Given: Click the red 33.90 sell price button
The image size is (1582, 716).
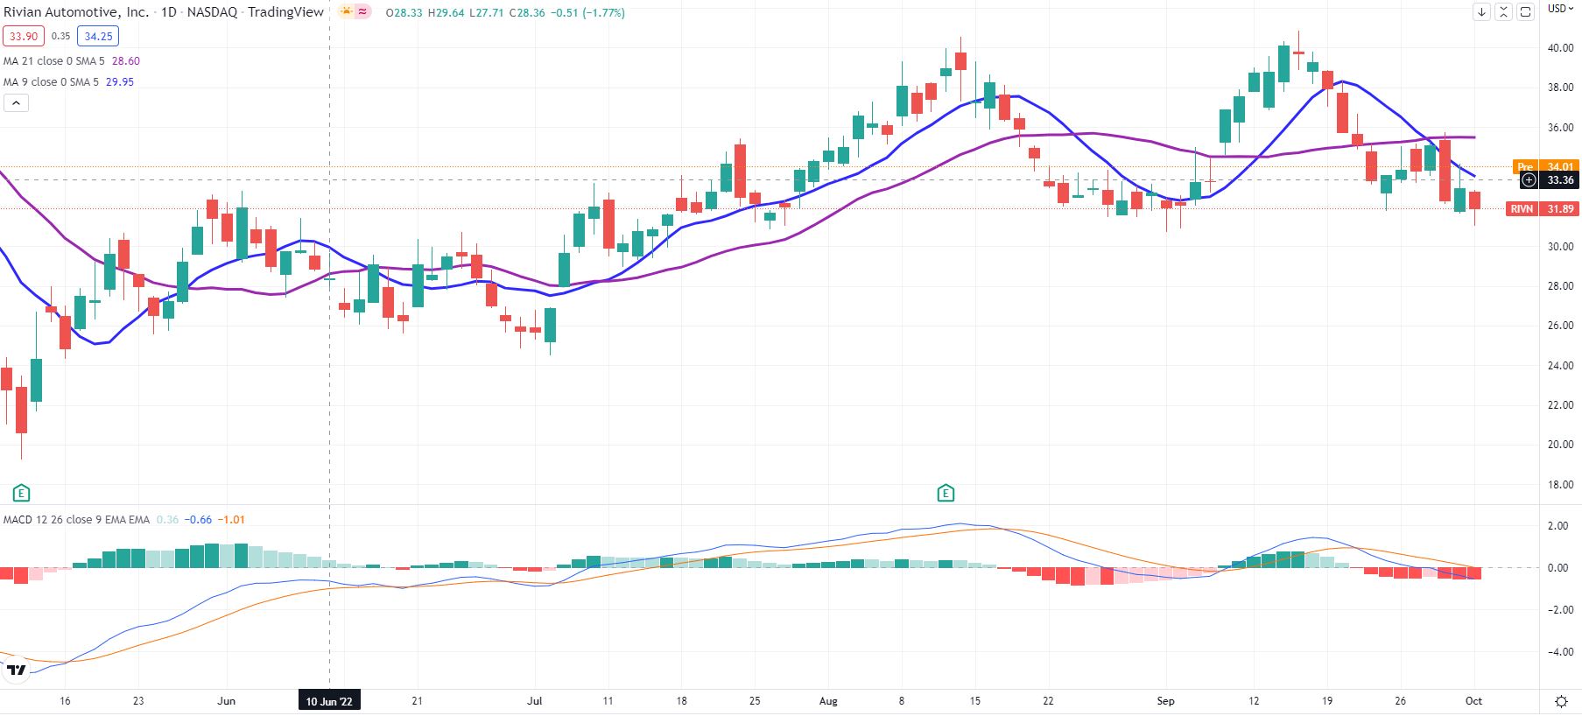Looking at the screenshot, I should pos(24,37).
